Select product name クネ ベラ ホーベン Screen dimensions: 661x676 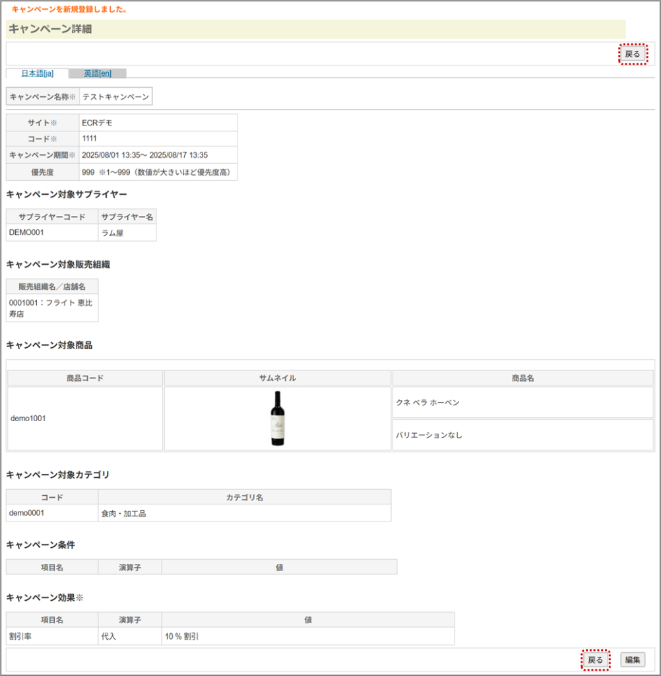pos(427,402)
